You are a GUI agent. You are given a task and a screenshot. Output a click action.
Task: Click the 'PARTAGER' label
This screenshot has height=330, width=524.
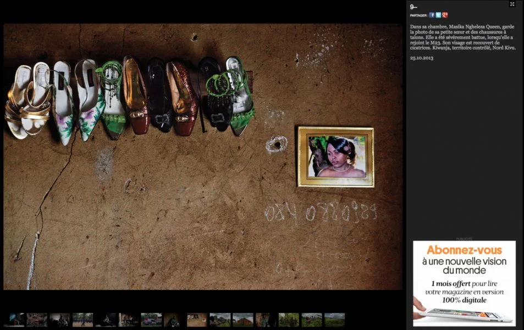pyautogui.click(x=418, y=15)
